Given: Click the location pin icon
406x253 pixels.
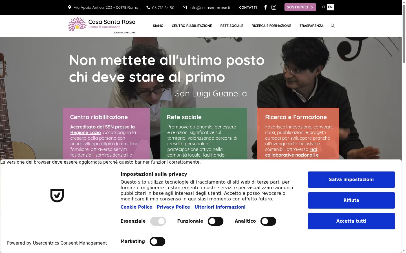Looking at the screenshot, I should (x=70, y=7).
